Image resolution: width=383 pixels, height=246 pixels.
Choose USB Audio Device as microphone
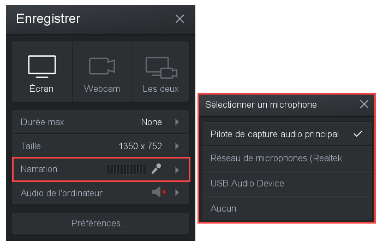[x=287, y=183]
